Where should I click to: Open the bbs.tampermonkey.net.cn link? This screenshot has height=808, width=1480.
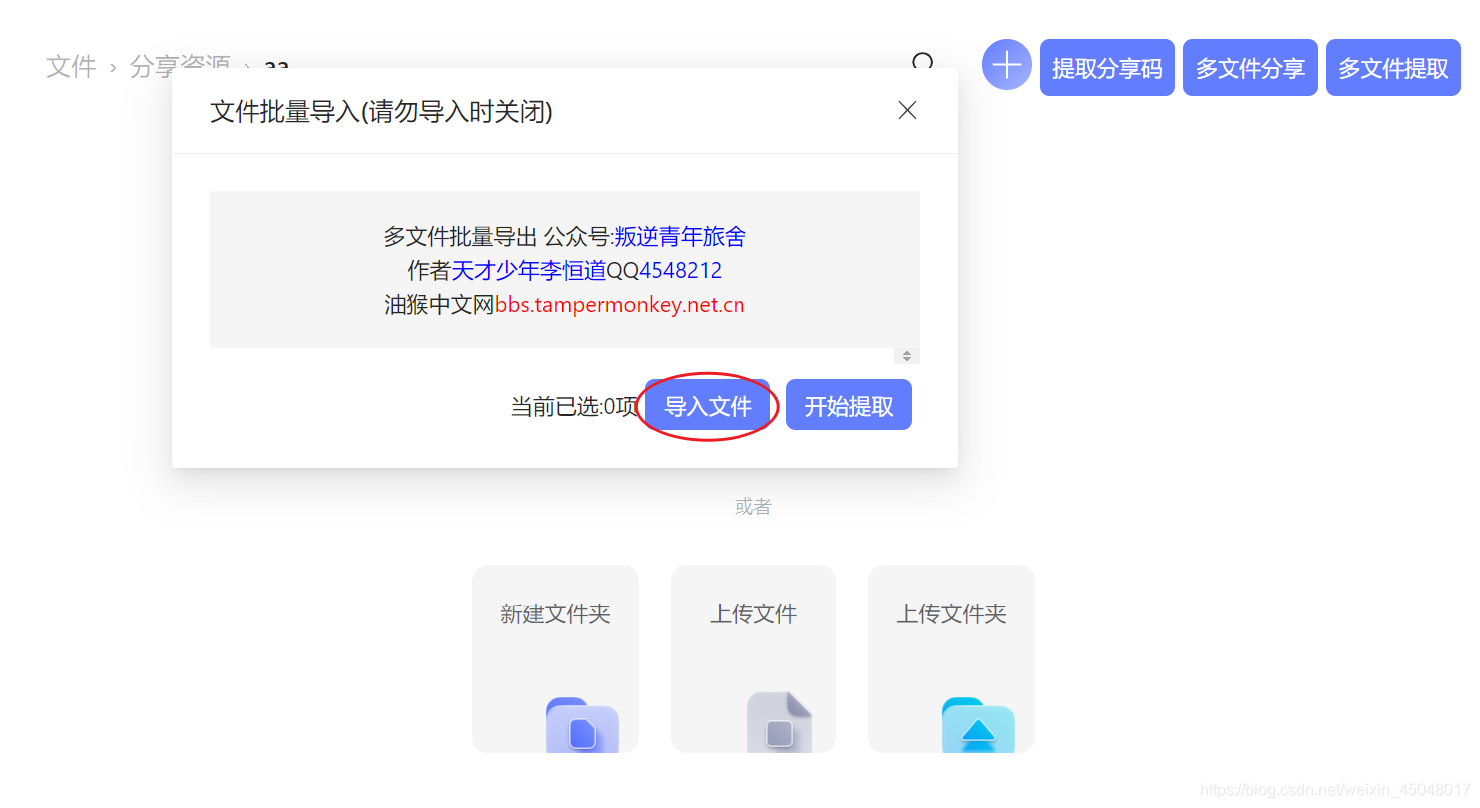click(x=620, y=305)
